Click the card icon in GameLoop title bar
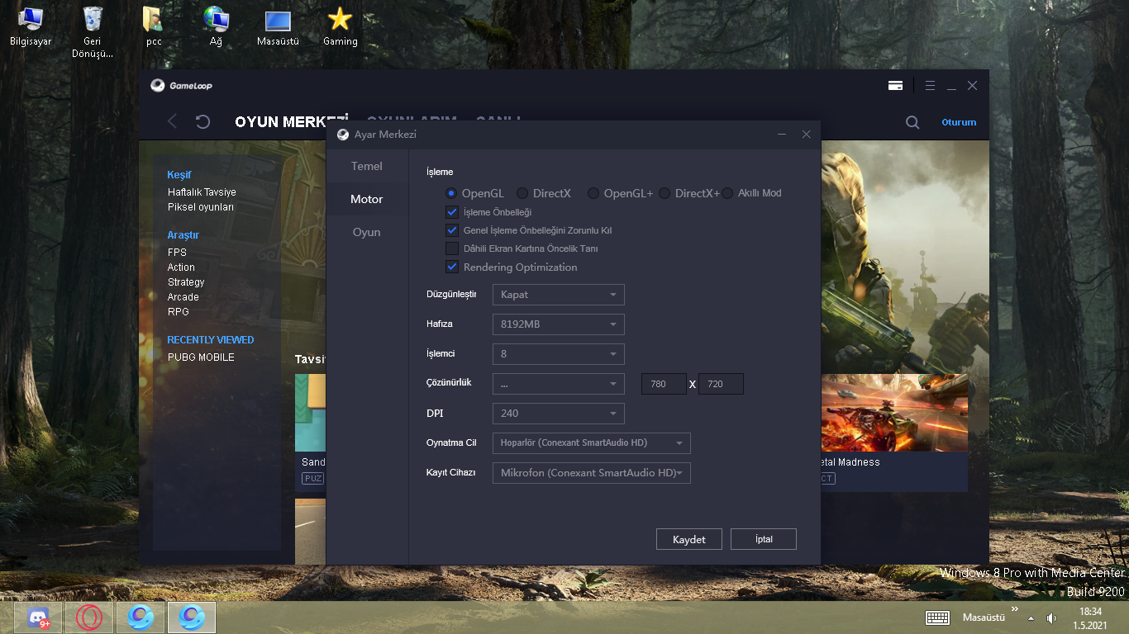The width and height of the screenshot is (1129, 634). coord(895,86)
